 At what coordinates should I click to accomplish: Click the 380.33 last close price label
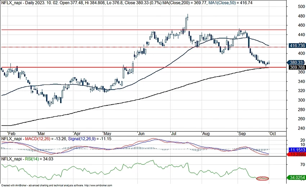point(296,63)
